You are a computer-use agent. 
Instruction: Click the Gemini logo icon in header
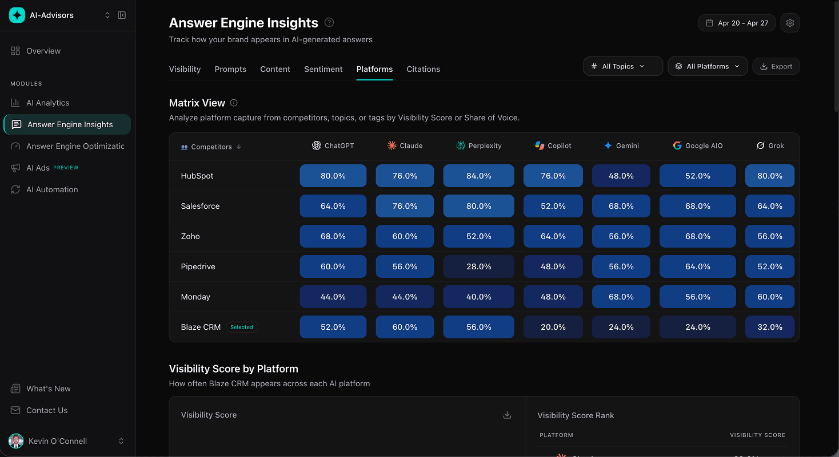click(x=608, y=145)
